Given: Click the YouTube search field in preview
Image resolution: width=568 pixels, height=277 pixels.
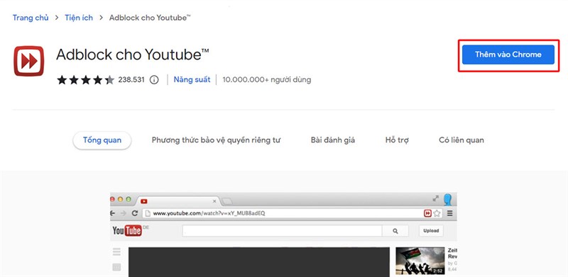Looking at the screenshot, I should pyautogui.click(x=282, y=231).
